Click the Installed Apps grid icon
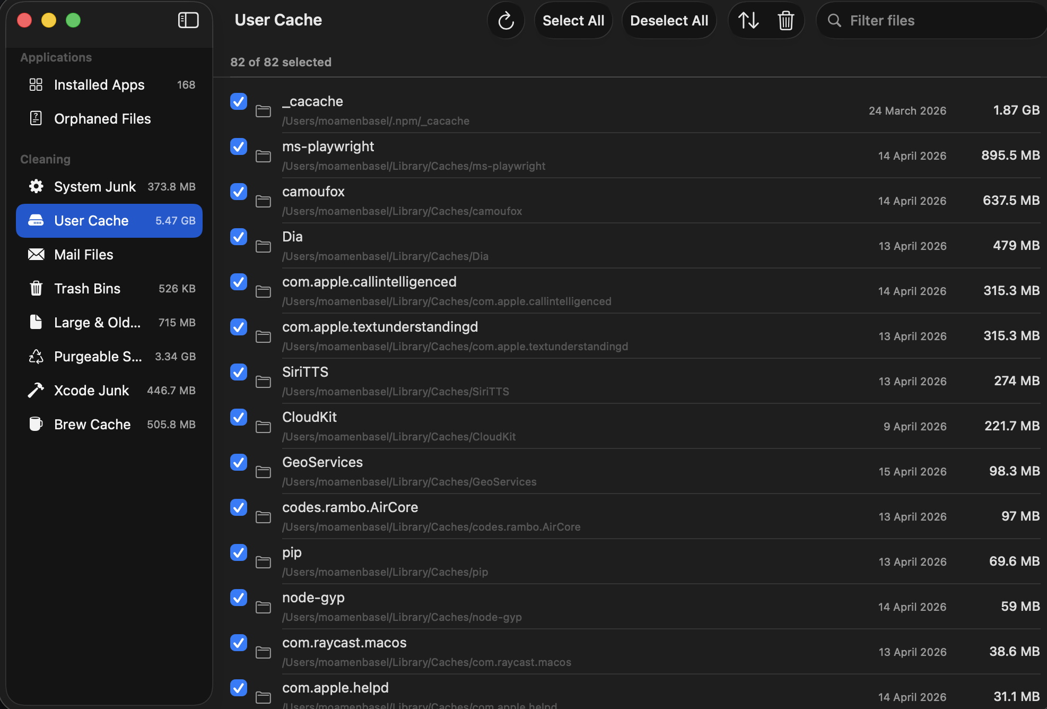This screenshot has width=1047, height=709. tap(36, 84)
